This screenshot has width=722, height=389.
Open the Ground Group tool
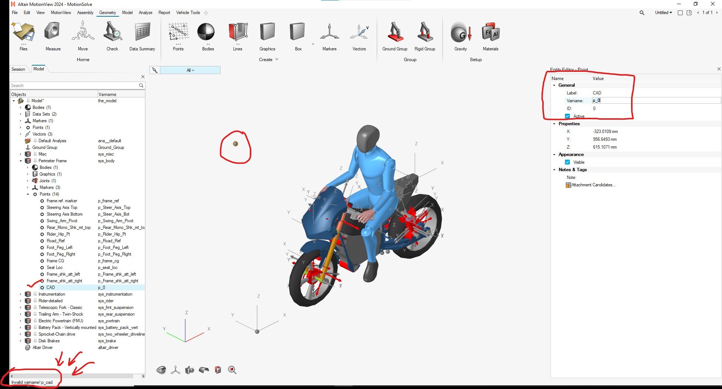(x=395, y=36)
